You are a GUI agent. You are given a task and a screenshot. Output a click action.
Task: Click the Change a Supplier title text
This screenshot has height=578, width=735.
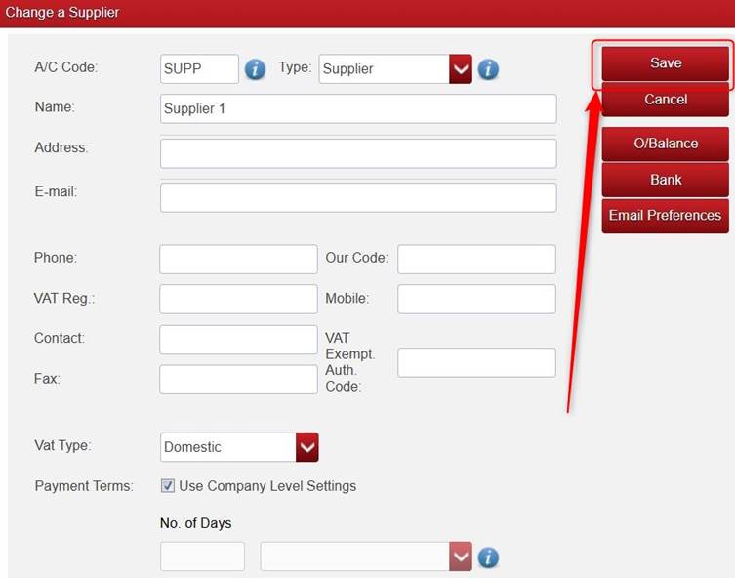(61, 12)
